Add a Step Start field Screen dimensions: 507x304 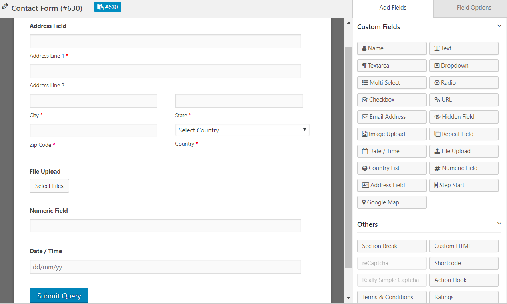pyautogui.click(x=464, y=185)
